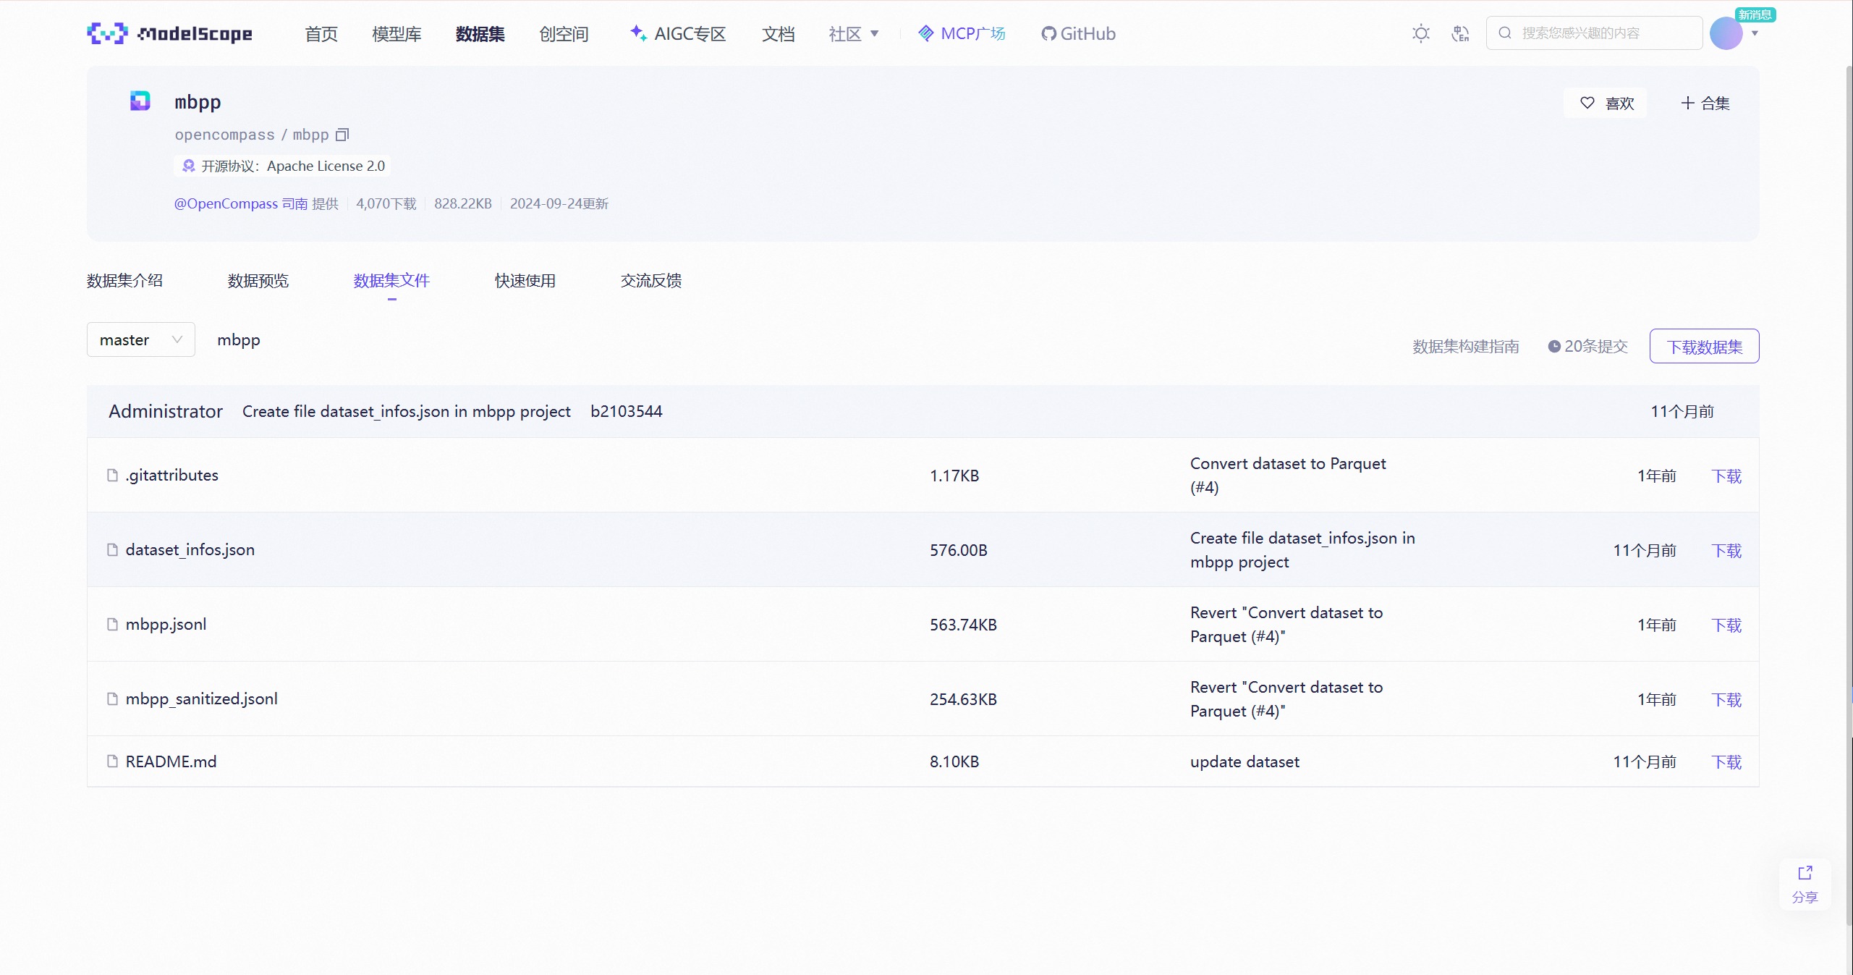The height and width of the screenshot is (975, 1853).
Task: Click the .gitattributes file icon
Action: pyautogui.click(x=112, y=475)
